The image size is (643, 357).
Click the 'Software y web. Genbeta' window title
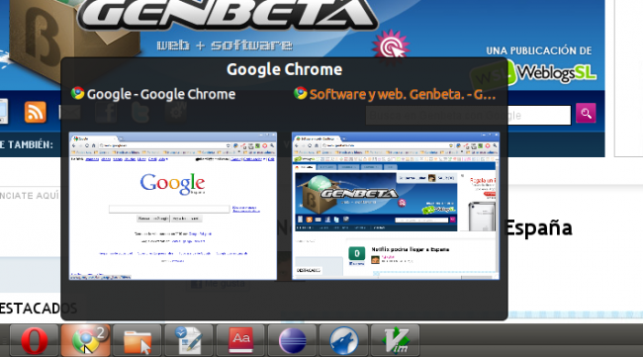(403, 94)
